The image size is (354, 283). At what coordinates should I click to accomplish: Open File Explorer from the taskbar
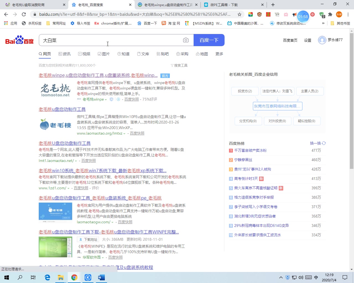coord(61,277)
